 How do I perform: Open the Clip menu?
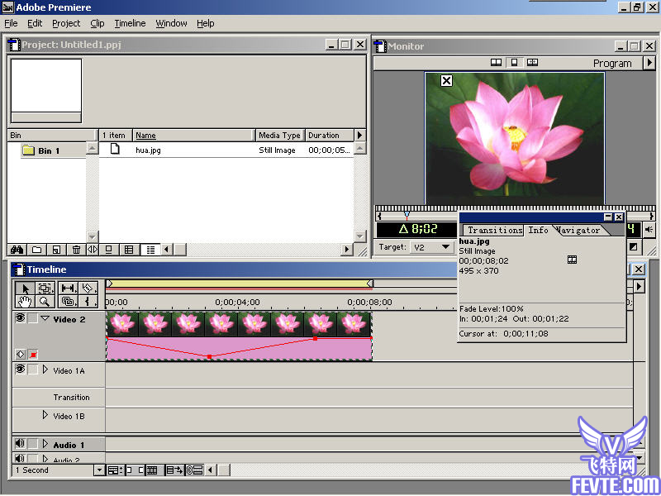pos(97,23)
